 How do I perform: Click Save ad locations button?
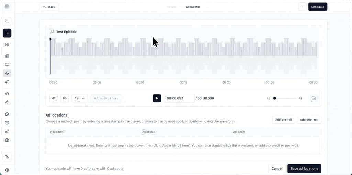coord(304,168)
